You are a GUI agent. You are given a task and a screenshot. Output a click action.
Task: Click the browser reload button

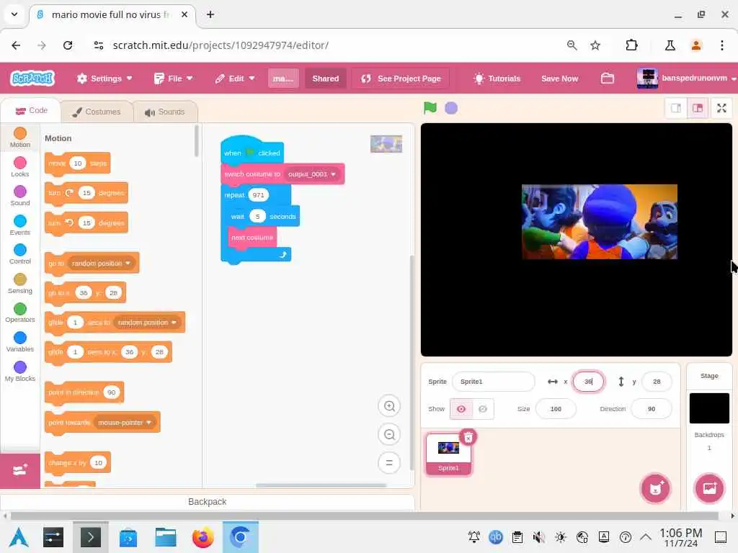point(68,45)
